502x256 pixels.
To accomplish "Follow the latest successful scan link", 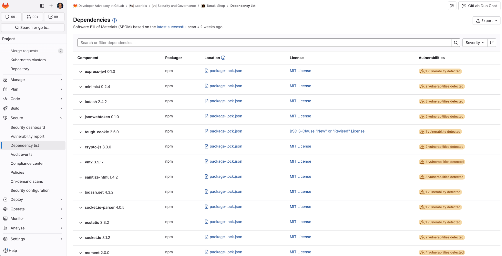I will pos(172,27).
